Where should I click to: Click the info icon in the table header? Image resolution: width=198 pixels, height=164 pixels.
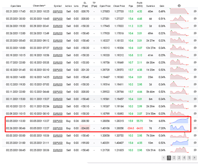point(179,5)
